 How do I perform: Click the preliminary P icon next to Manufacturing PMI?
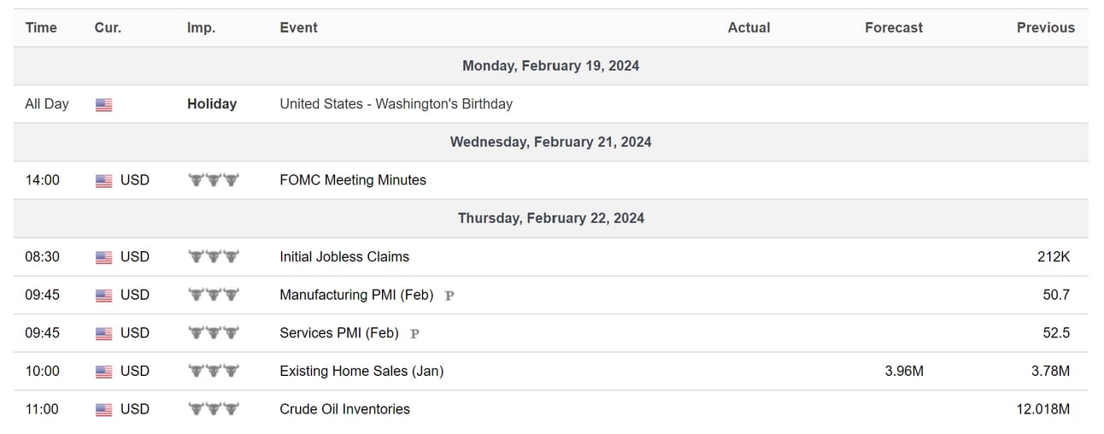[x=449, y=296]
